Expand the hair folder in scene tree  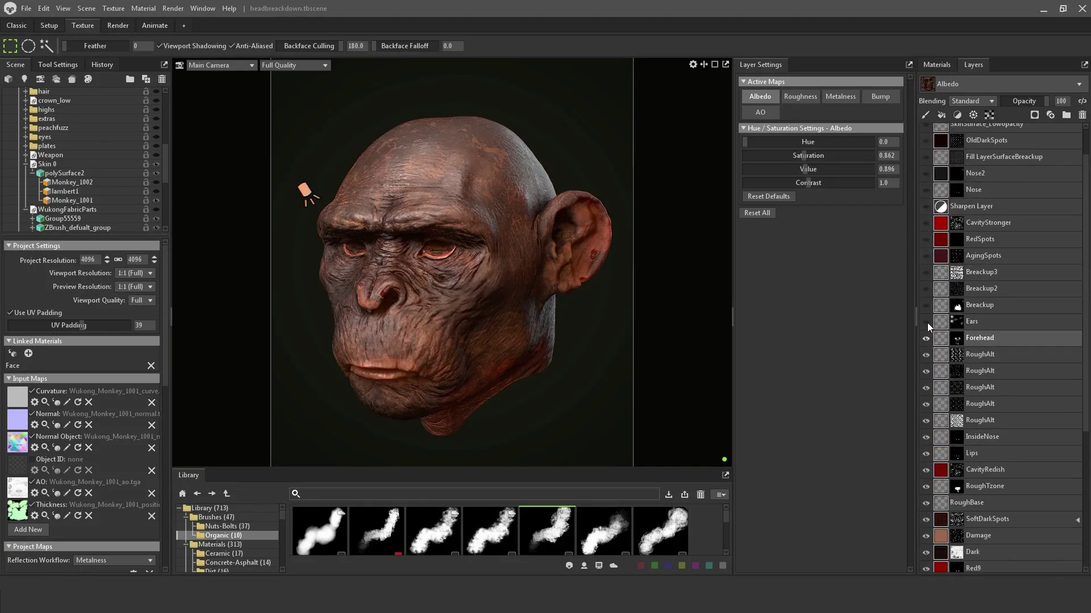click(x=26, y=91)
